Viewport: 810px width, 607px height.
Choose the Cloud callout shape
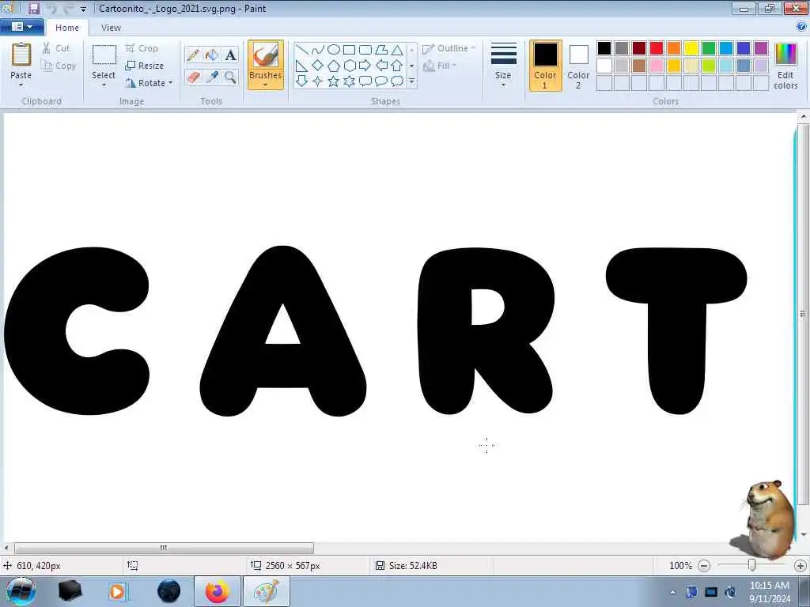tap(397, 81)
